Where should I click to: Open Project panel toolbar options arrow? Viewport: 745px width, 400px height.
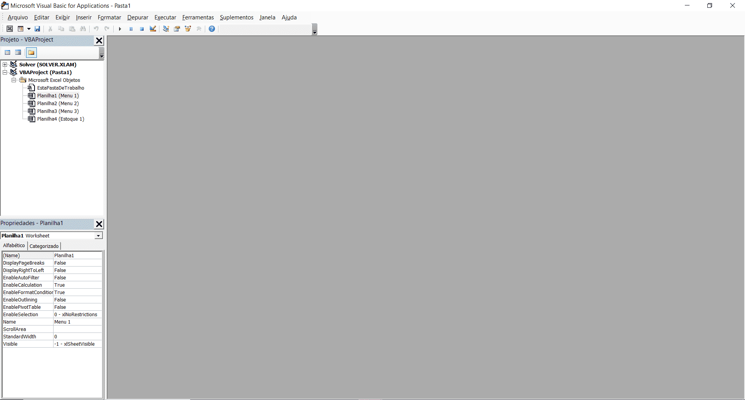coord(102,53)
